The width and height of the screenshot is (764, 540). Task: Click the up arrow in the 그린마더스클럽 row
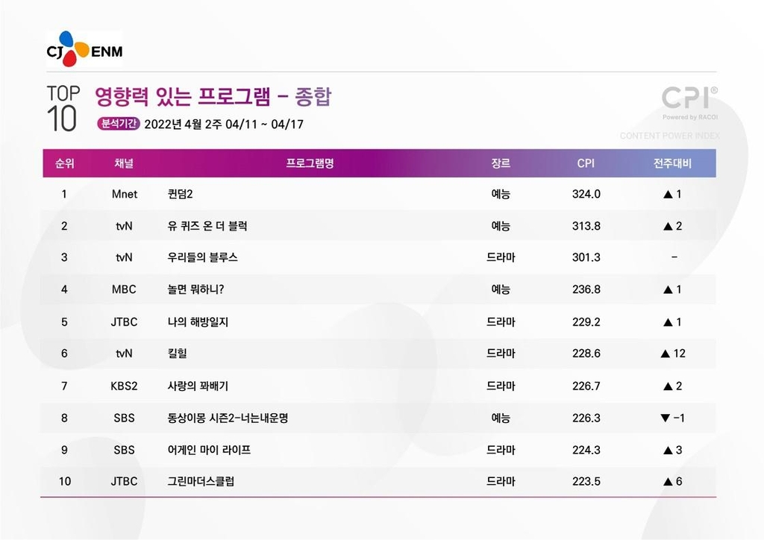click(668, 482)
